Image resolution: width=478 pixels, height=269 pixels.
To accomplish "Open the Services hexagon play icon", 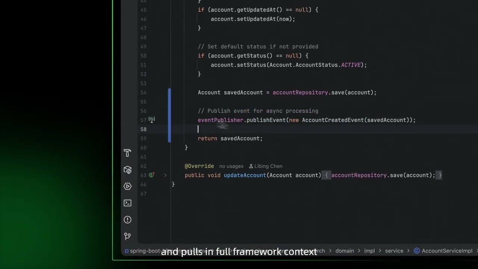I will click(x=127, y=186).
